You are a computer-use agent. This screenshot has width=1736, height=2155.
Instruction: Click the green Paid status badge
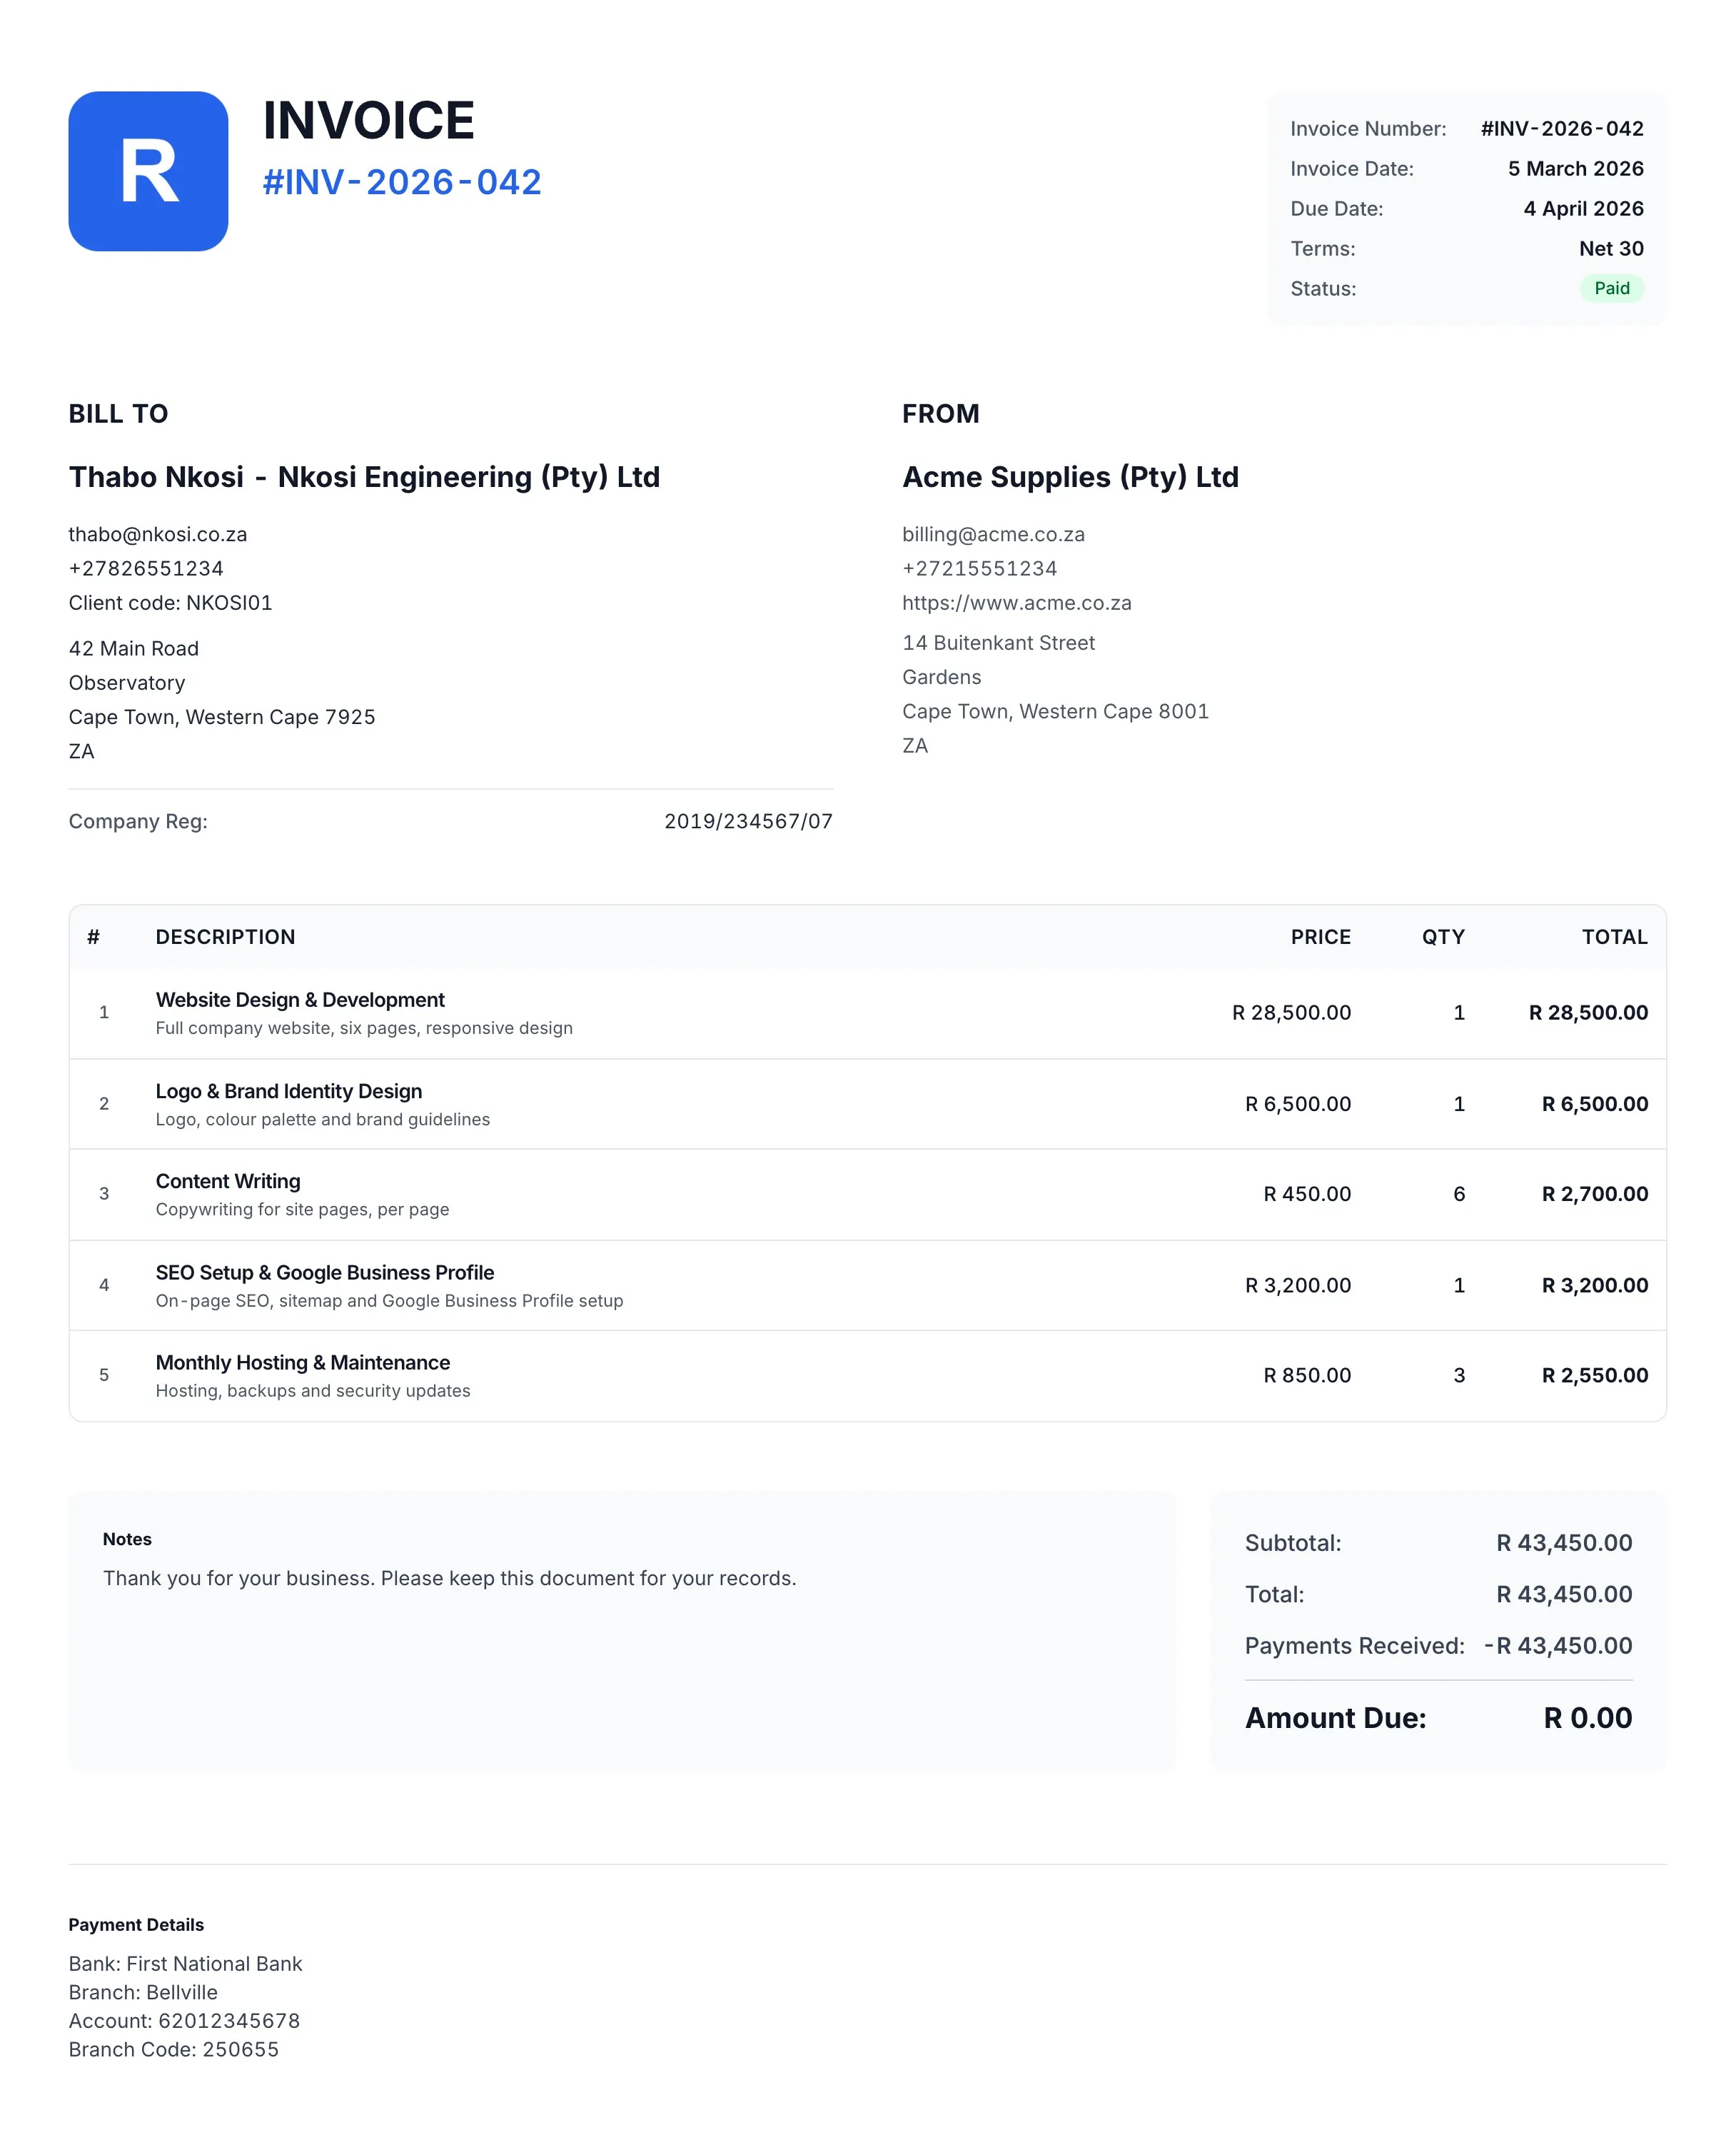pyautogui.click(x=1611, y=288)
